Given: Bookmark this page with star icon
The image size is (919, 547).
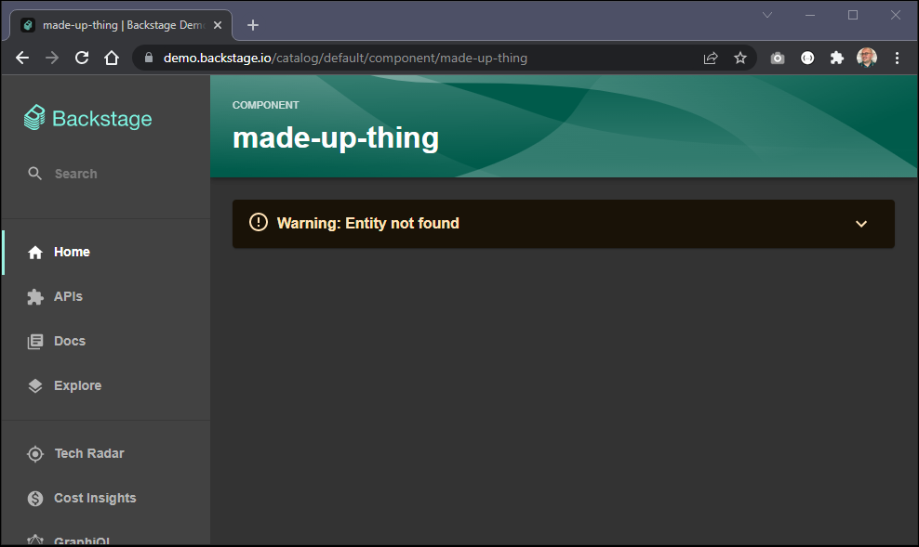Looking at the screenshot, I should (x=740, y=58).
